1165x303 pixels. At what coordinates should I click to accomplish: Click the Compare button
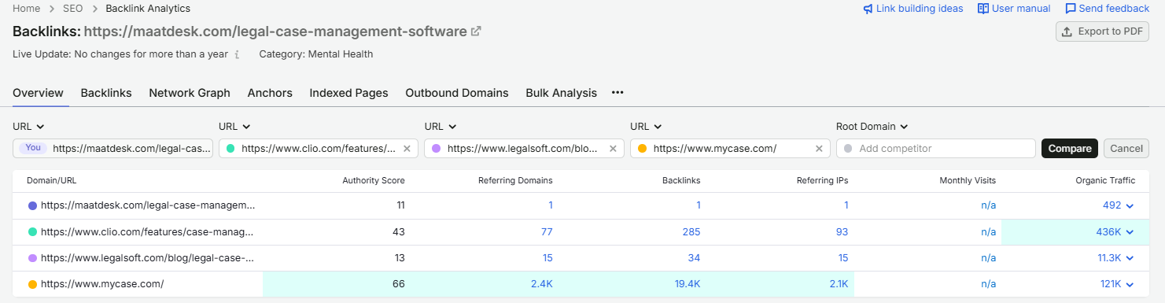click(x=1070, y=149)
